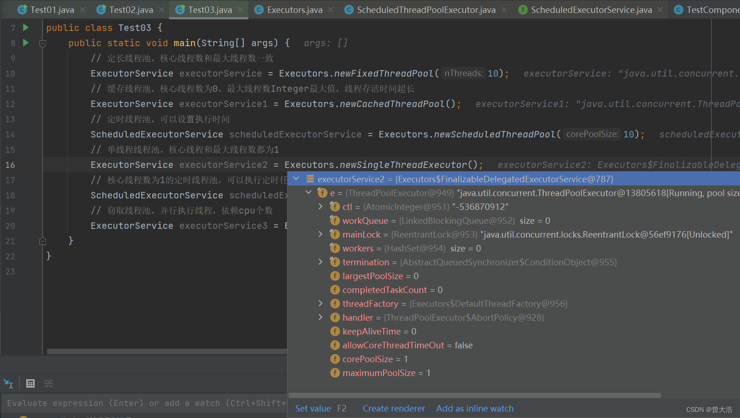Viewport: 740px width, 418px height.
Task: Open ScheduledThreadPoolExecutor.java tab
Action: [x=426, y=10]
